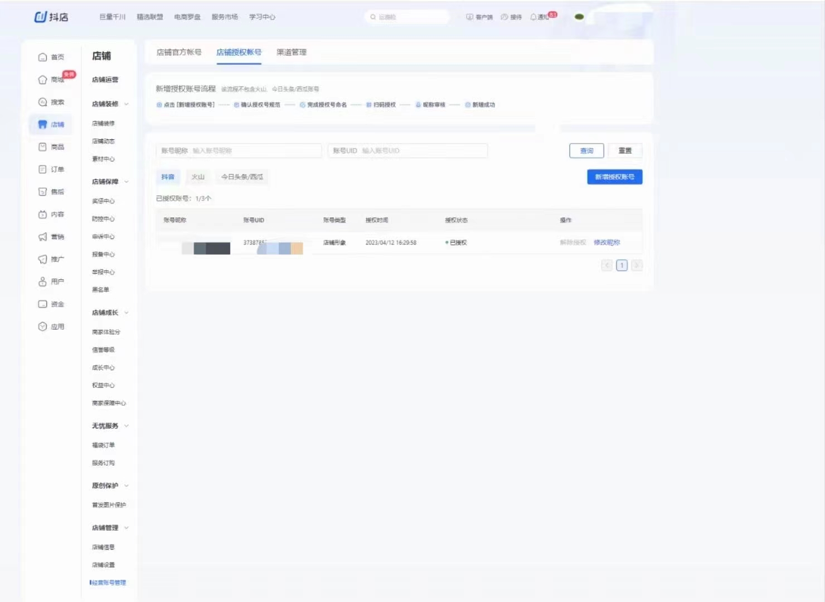825x602 pixels.
Task: Collapse the 无忧服务 section
Action: click(x=127, y=426)
